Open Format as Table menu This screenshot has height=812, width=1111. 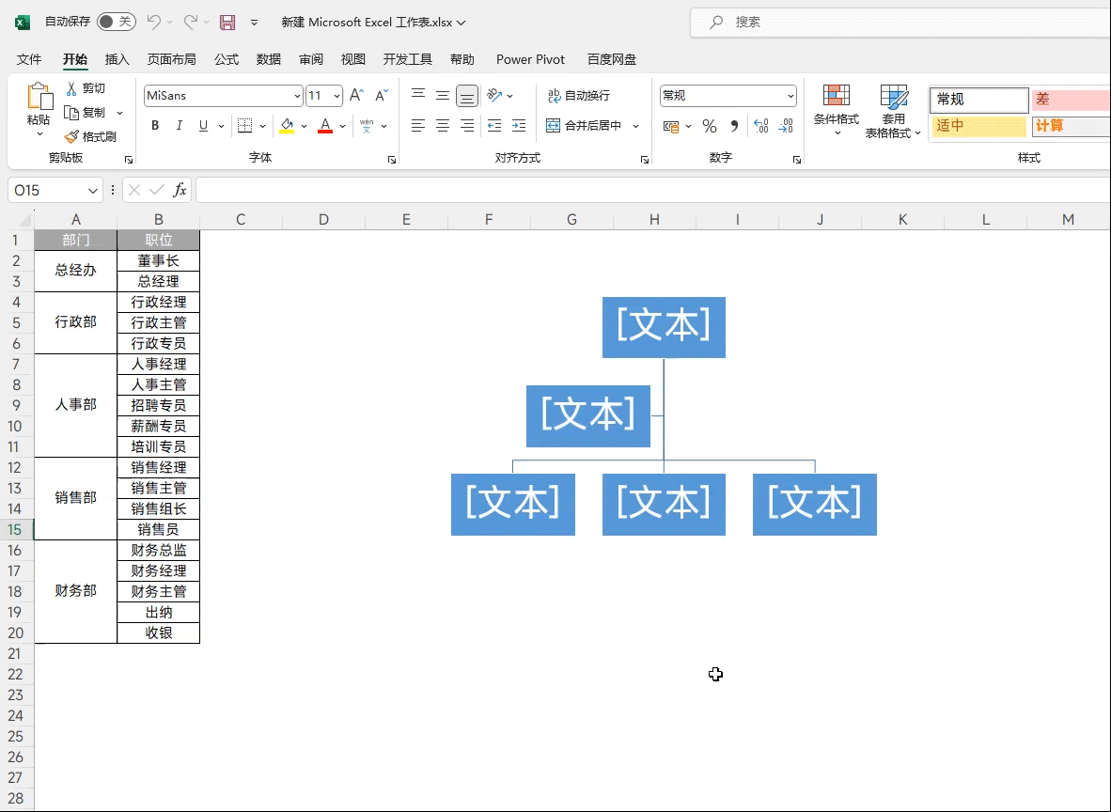point(893,110)
